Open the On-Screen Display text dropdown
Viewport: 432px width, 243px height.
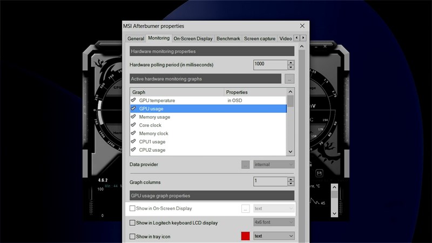point(274,208)
